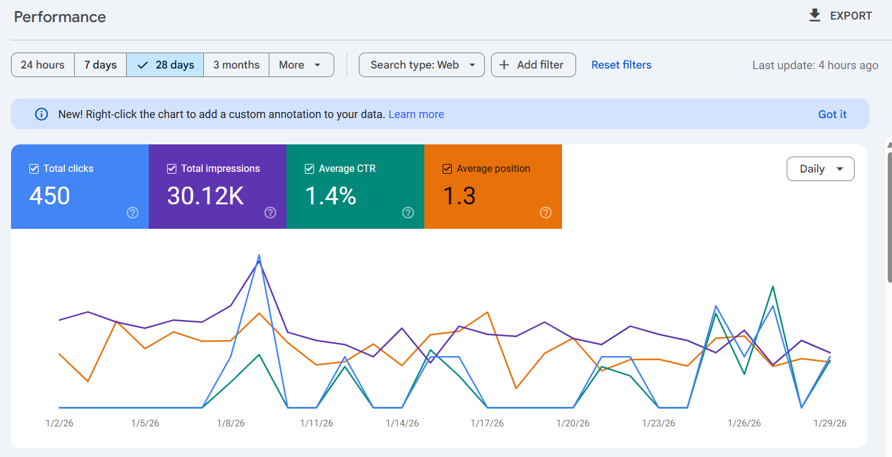Open the Daily granularity dropdown

pos(820,169)
